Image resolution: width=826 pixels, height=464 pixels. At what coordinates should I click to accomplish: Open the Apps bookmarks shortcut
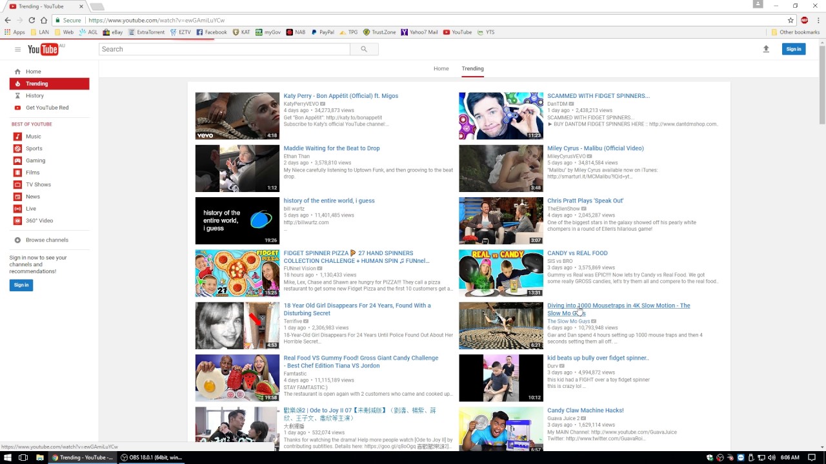[15, 32]
